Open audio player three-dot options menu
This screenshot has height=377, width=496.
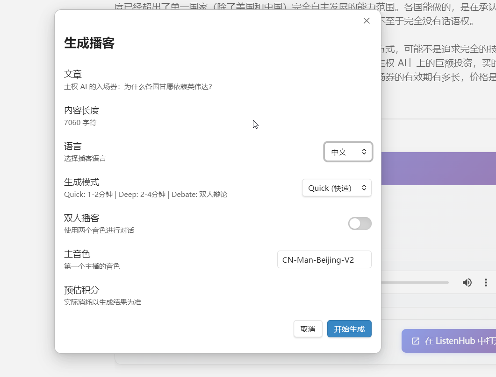point(486,282)
